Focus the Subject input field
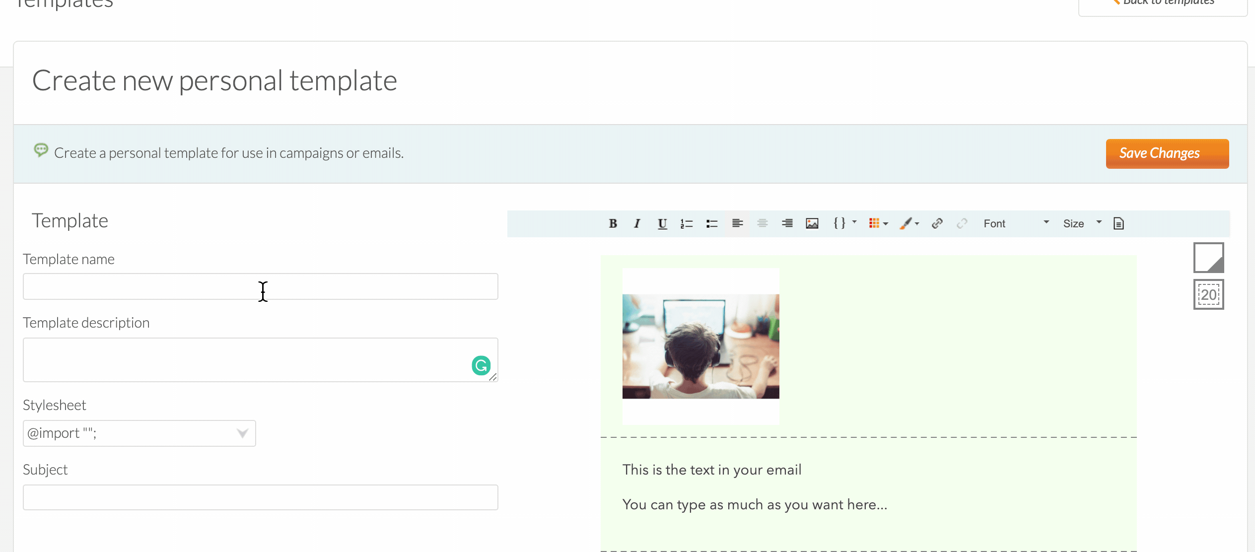The width and height of the screenshot is (1255, 552). (x=261, y=497)
